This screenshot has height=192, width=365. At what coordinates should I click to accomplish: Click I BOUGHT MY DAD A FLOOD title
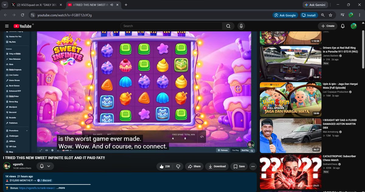pyautogui.click(x=340, y=124)
